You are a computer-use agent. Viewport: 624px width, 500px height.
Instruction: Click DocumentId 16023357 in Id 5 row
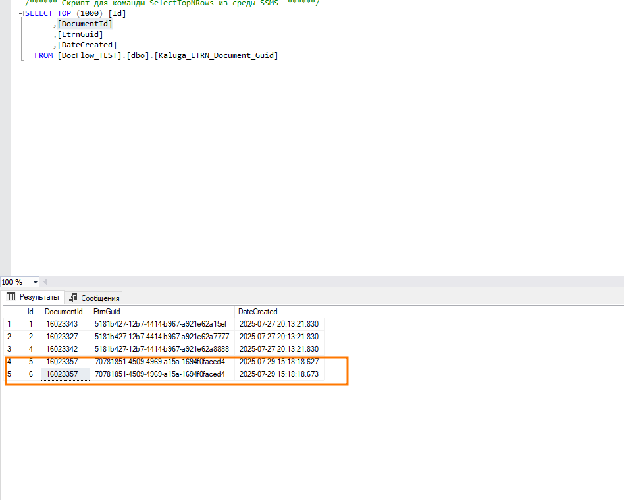(66, 362)
